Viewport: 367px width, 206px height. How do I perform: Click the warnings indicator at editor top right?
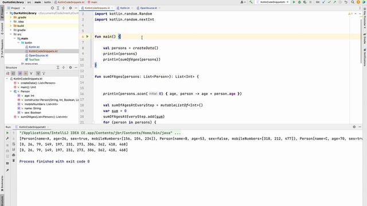click(x=350, y=14)
